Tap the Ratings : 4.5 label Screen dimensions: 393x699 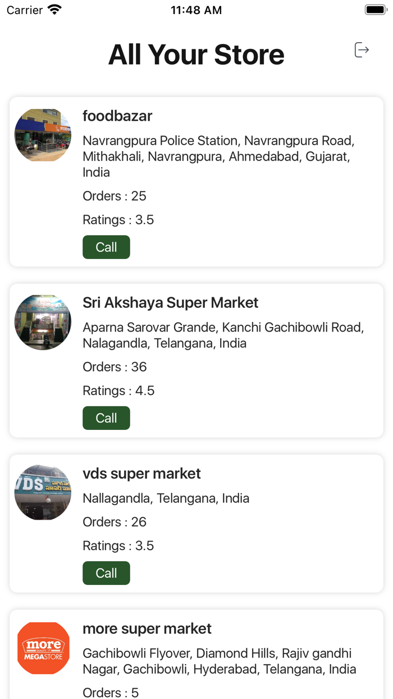click(118, 391)
